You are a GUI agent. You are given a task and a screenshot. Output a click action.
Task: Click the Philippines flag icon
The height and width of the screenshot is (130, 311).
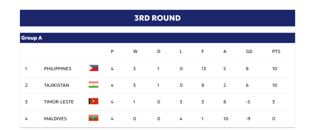click(x=93, y=68)
